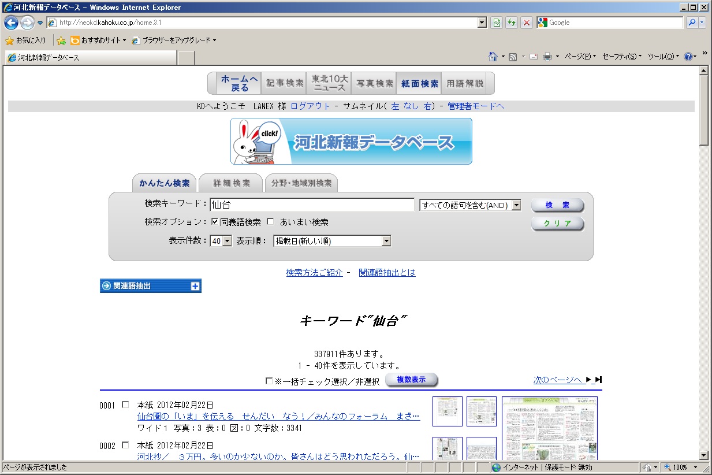Screen dimensions: 712x475
Task: Switch to 写真検索 tab
Action: tap(374, 83)
